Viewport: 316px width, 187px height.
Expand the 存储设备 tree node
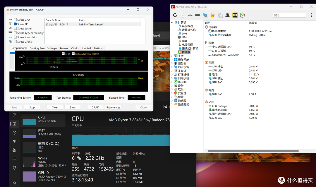[x=172, y=74]
